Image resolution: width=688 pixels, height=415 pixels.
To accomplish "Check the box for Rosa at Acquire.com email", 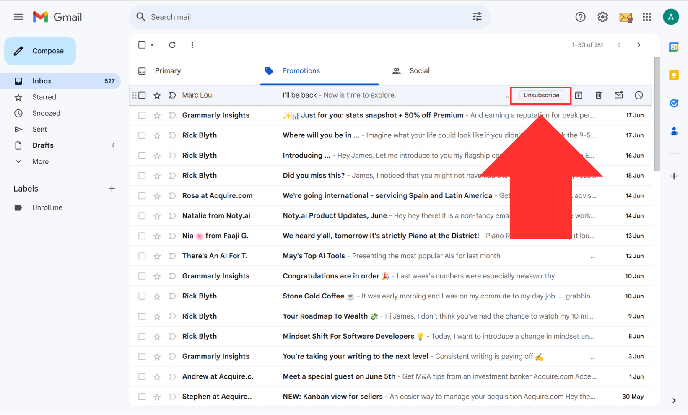I will tap(142, 196).
